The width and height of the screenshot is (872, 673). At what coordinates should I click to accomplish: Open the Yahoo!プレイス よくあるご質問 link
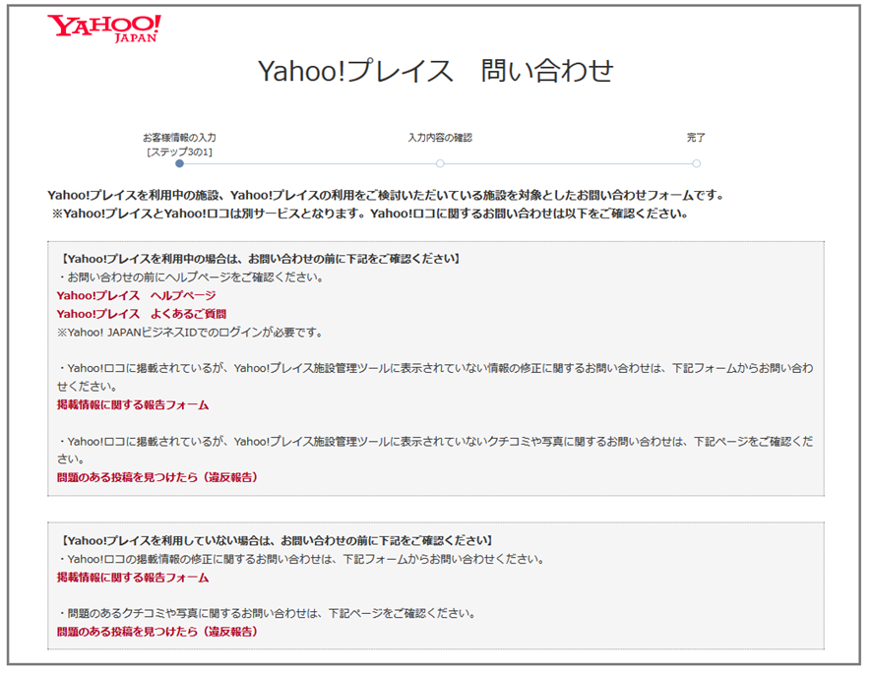tap(142, 314)
